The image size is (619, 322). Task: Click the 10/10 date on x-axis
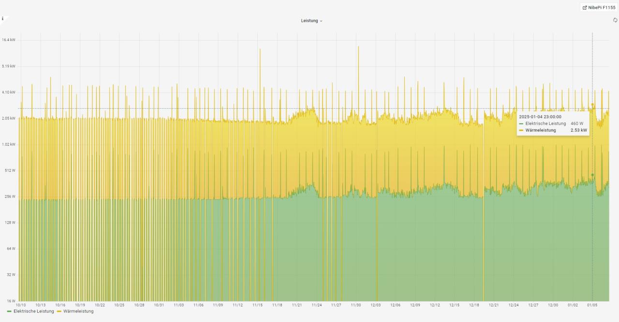coord(21,305)
